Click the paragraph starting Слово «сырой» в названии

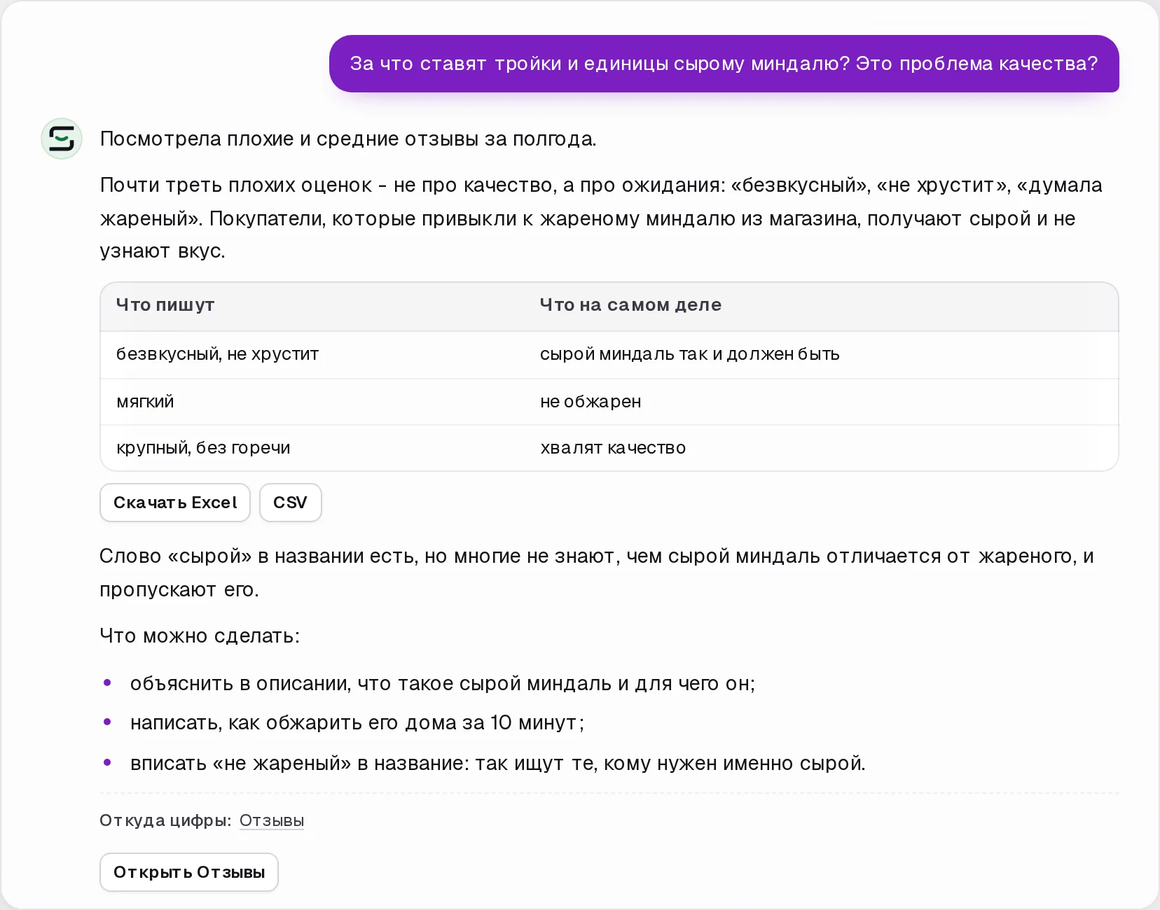coord(597,573)
